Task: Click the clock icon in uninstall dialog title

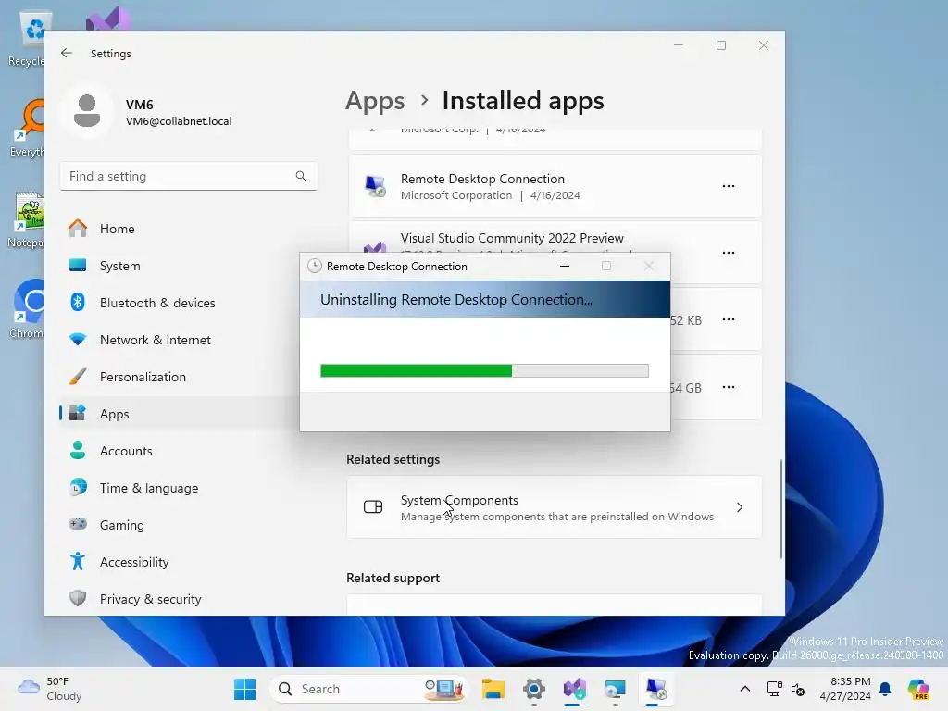Action: [315, 266]
